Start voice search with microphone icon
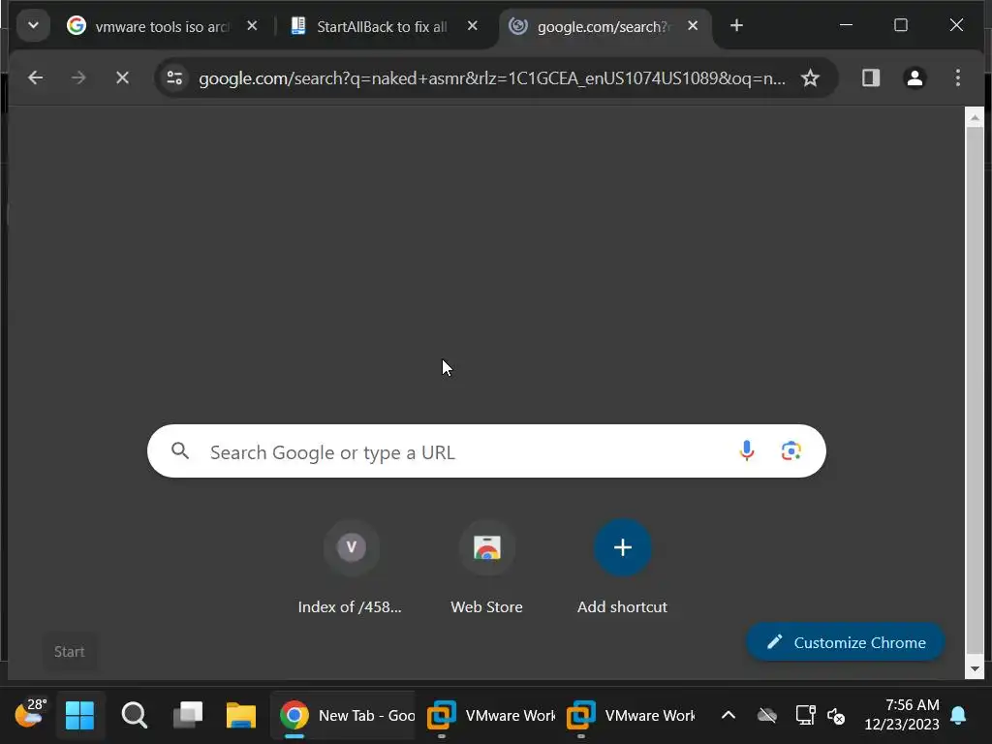The width and height of the screenshot is (992, 744). coord(747,450)
